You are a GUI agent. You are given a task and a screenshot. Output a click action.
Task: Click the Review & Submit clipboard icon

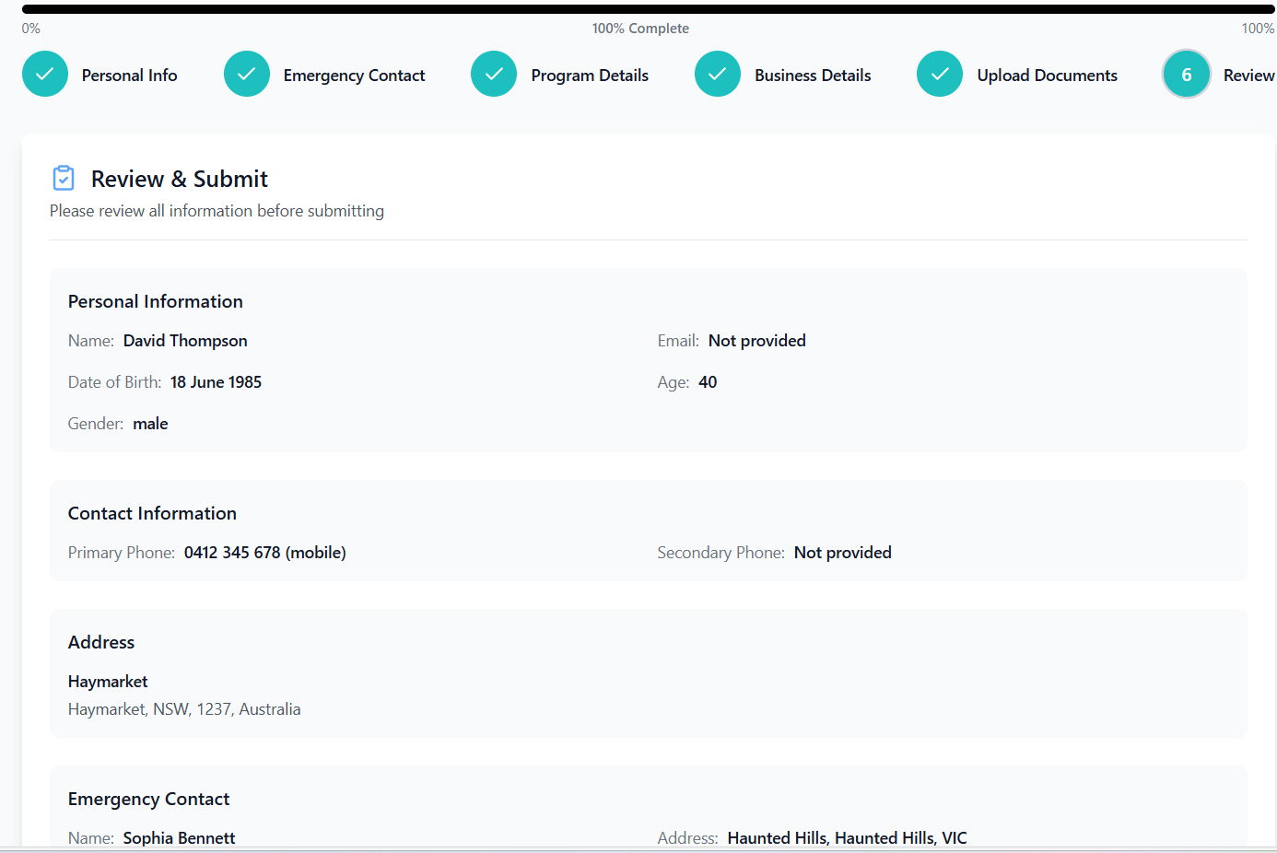63,177
